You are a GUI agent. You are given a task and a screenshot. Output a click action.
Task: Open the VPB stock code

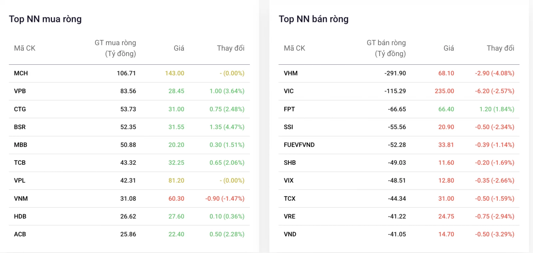click(x=20, y=91)
